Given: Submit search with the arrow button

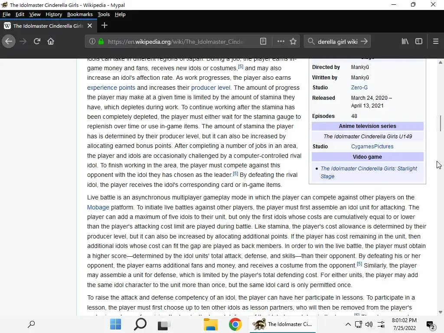Looking at the screenshot, I should [x=364, y=41].
